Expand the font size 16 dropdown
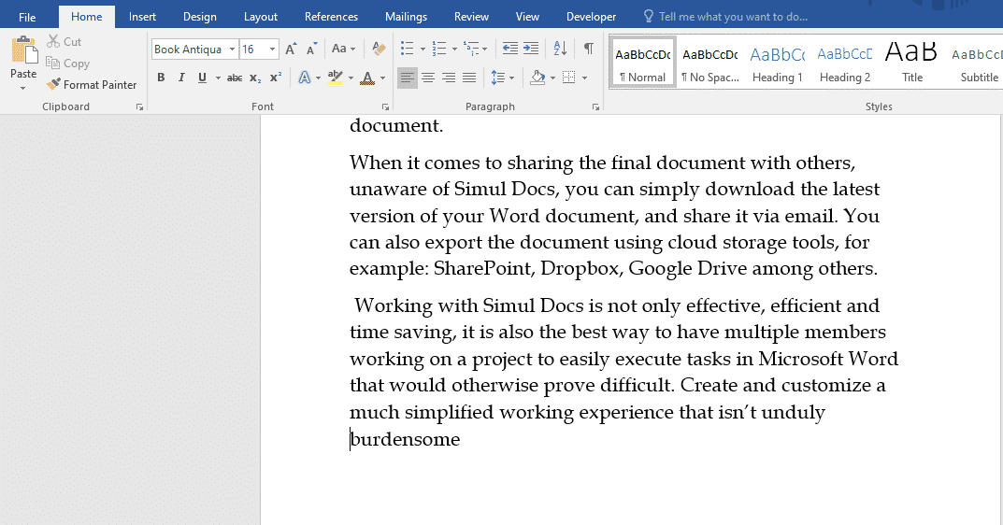Image resolution: width=1003 pixels, height=525 pixels. tap(273, 50)
